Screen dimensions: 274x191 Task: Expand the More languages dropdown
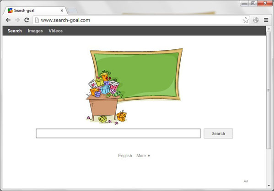click(x=143, y=155)
